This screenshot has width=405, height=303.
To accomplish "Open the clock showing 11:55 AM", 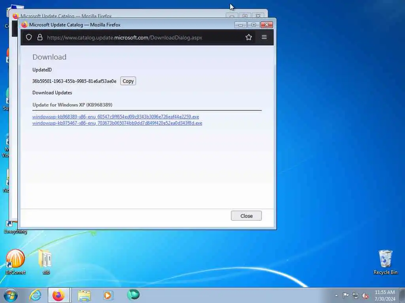I will pos(385,296).
